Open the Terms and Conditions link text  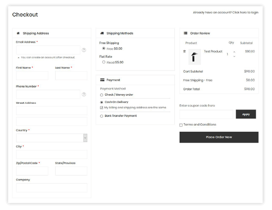(200, 125)
